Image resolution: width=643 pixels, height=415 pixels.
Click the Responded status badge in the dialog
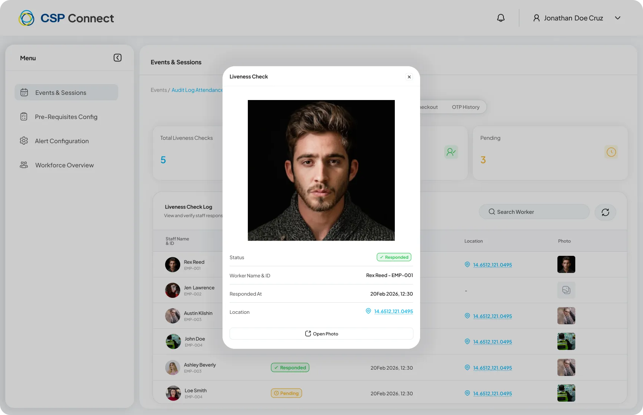coord(394,257)
